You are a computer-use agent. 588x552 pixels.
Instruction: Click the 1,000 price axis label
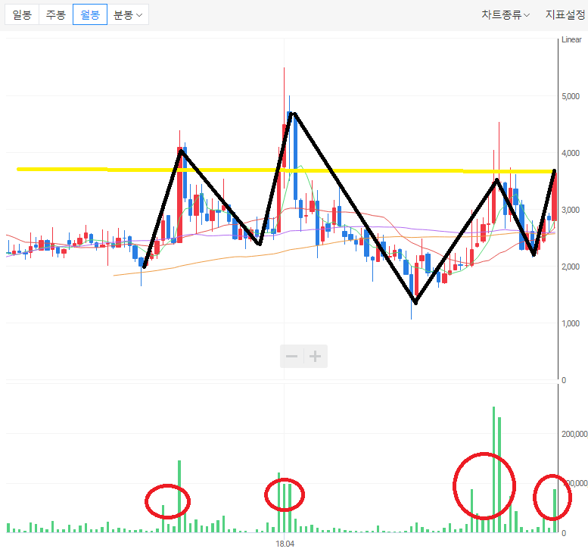[x=571, y=323]
